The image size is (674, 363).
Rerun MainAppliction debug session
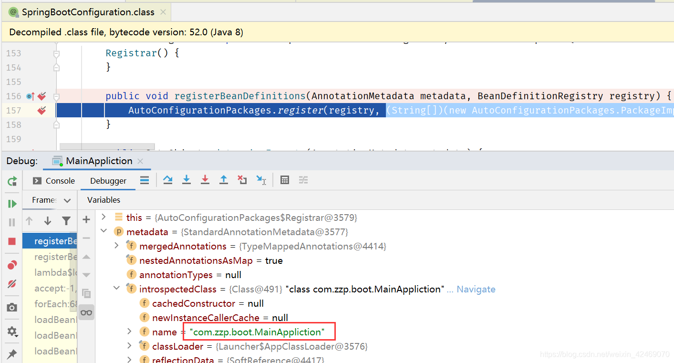coord(12,181)
